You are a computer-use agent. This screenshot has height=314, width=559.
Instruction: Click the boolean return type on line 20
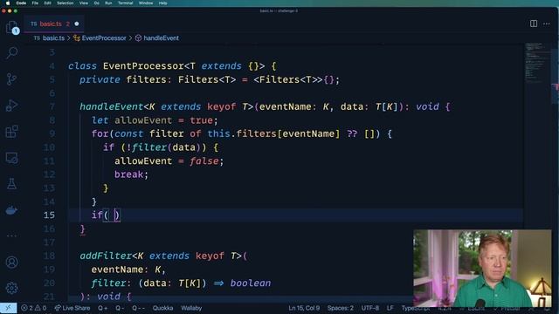click(x=251, y=283)
